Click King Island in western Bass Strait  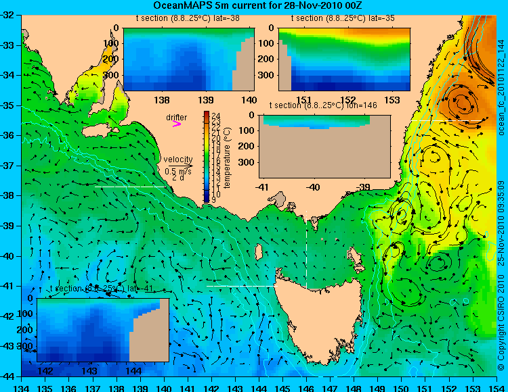[x=258, y=252]
